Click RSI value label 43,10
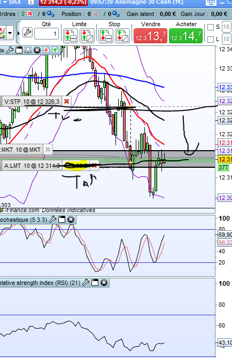Screen dimensions: 232x358 [x=225, y=343]
